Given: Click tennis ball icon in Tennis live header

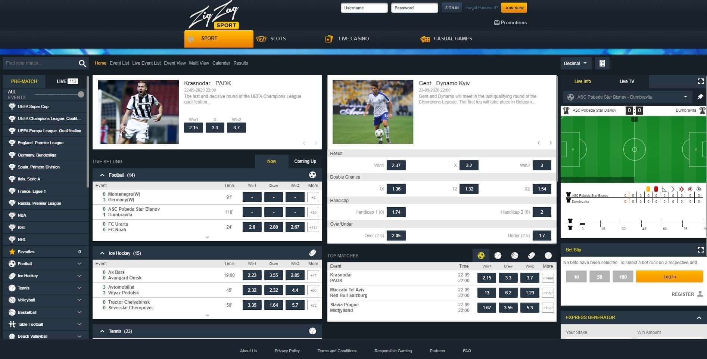Looking at the screenshot, I should [313, 331].
